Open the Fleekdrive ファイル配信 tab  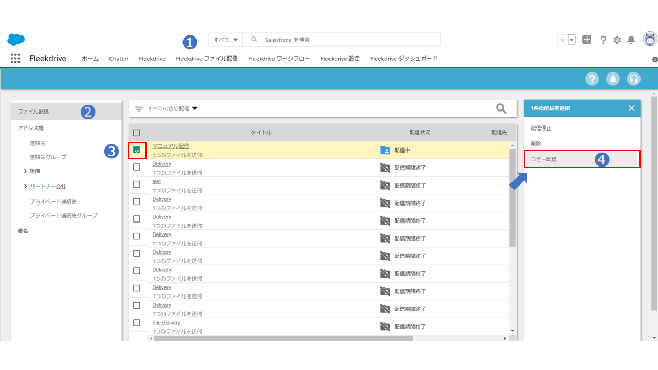[207, 59]
